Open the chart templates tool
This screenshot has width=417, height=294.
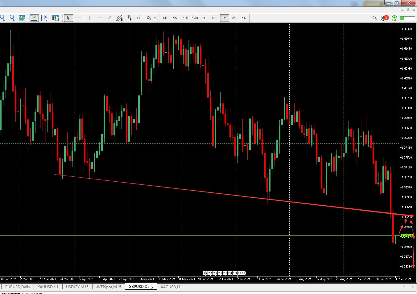56,18
